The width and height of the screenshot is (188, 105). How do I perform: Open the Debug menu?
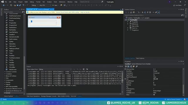[32, 2]
